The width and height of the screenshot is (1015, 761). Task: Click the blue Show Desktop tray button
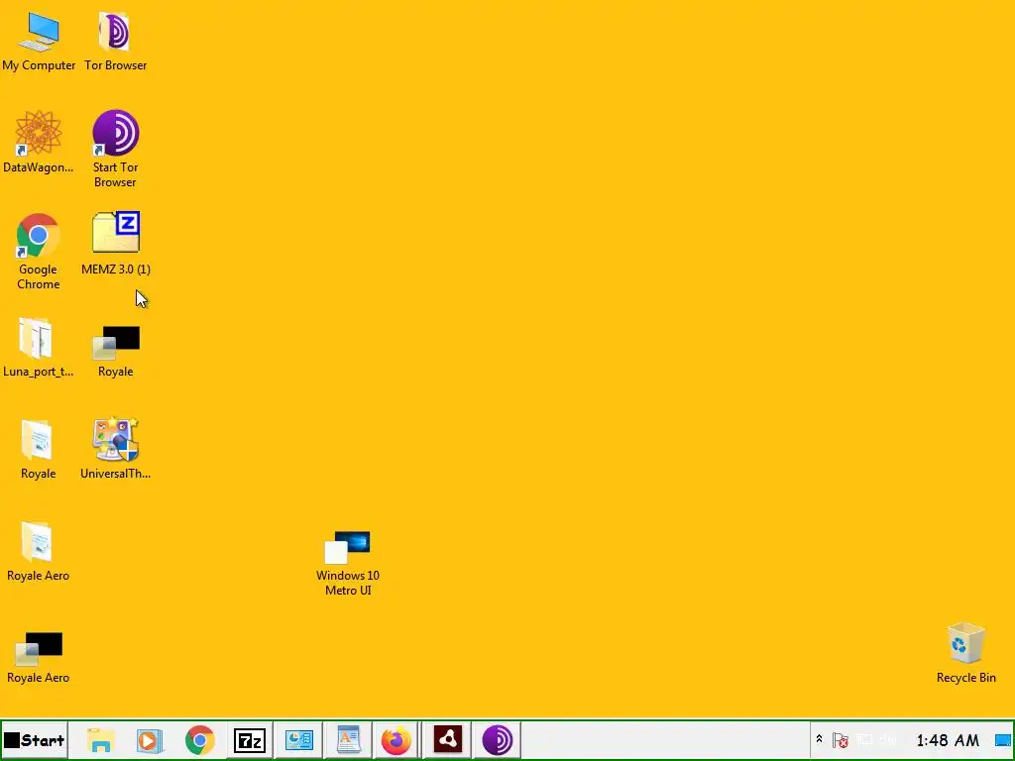pyautogui.click(x=1003, y=739)
